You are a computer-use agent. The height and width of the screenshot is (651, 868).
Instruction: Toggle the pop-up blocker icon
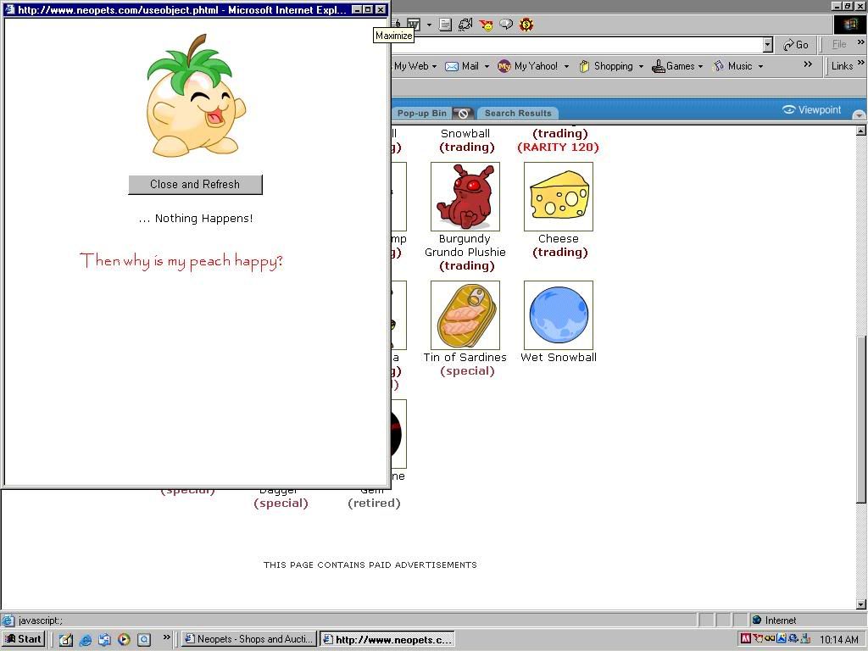(x=463, y=114)
